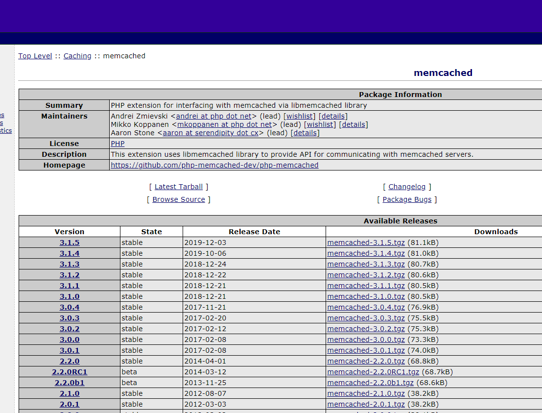Click the memcached page title heading

[x=443, y=73]
